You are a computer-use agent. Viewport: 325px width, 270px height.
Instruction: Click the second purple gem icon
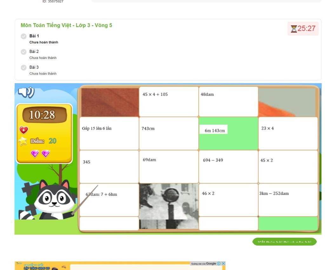pos(45,153)
